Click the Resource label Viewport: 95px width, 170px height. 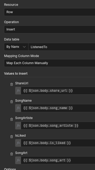11,5
